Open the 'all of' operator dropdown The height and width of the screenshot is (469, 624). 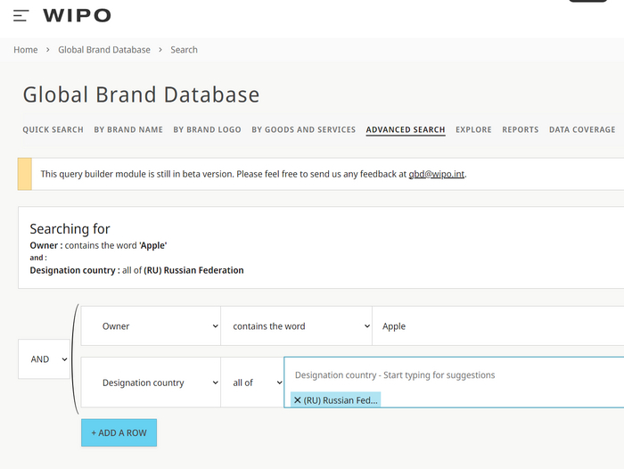[251, 383]
